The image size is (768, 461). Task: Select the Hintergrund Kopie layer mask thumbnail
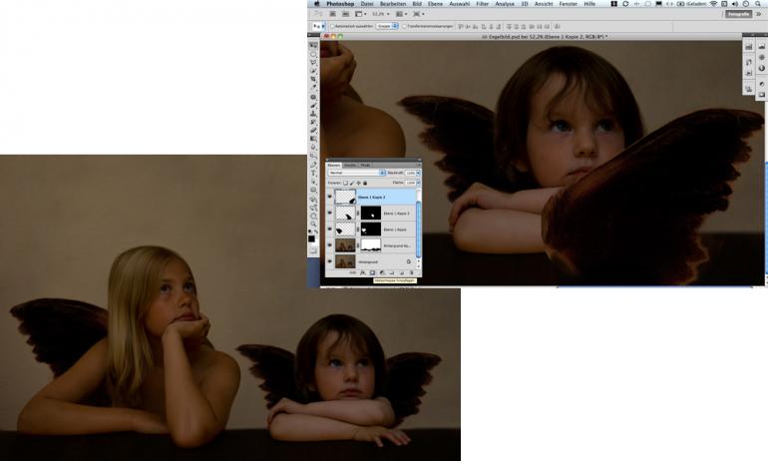[371, 244]
